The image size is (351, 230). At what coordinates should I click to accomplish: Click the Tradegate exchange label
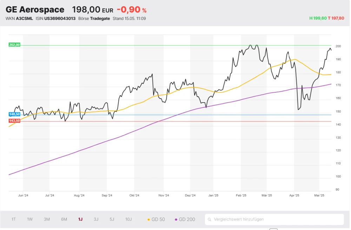point(100,18)
